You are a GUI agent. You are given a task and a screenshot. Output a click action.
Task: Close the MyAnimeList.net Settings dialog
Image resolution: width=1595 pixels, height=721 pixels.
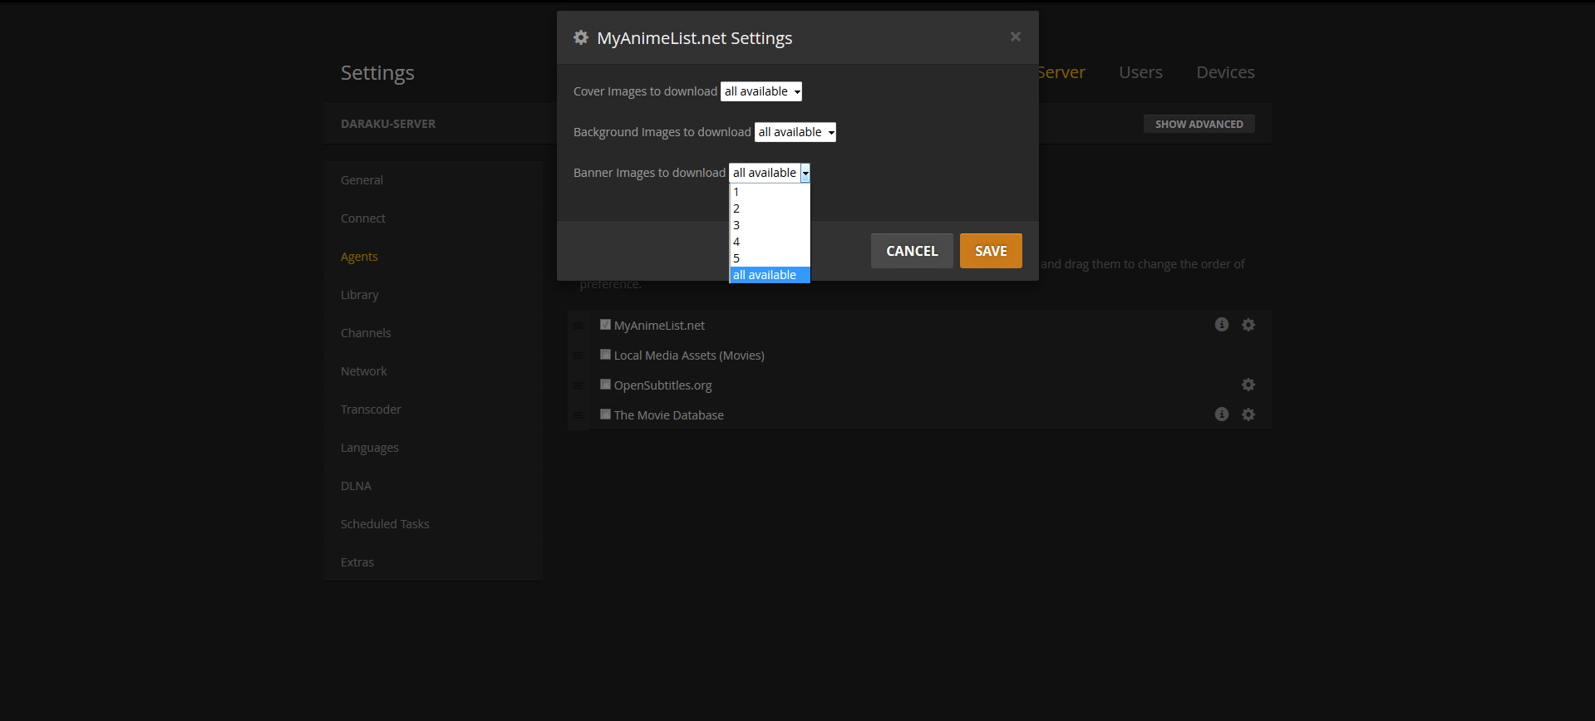pyautogui.click(x=1015, y=37)
